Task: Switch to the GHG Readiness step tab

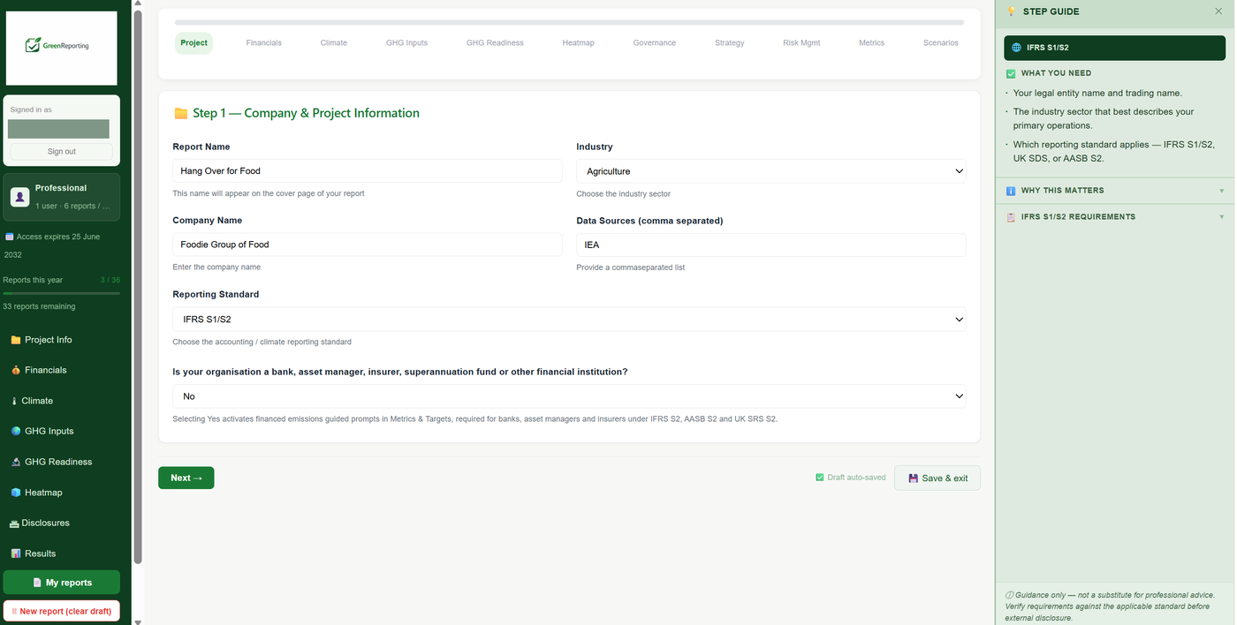Action: (495, 42)
